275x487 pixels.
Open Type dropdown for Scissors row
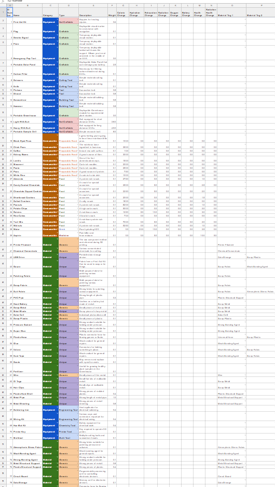tap(77, 77)
